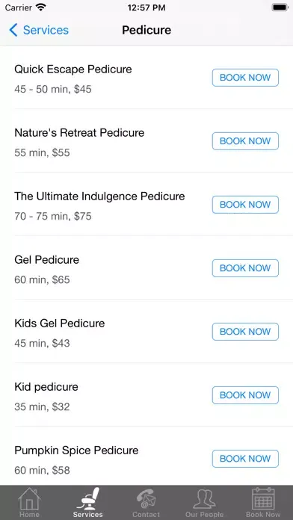Click the Wi-Fi status icon

[x=41, y=7]
